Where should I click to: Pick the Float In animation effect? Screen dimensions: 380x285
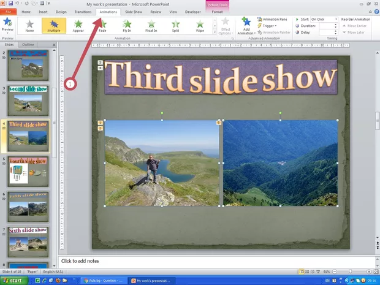[150, 26]
